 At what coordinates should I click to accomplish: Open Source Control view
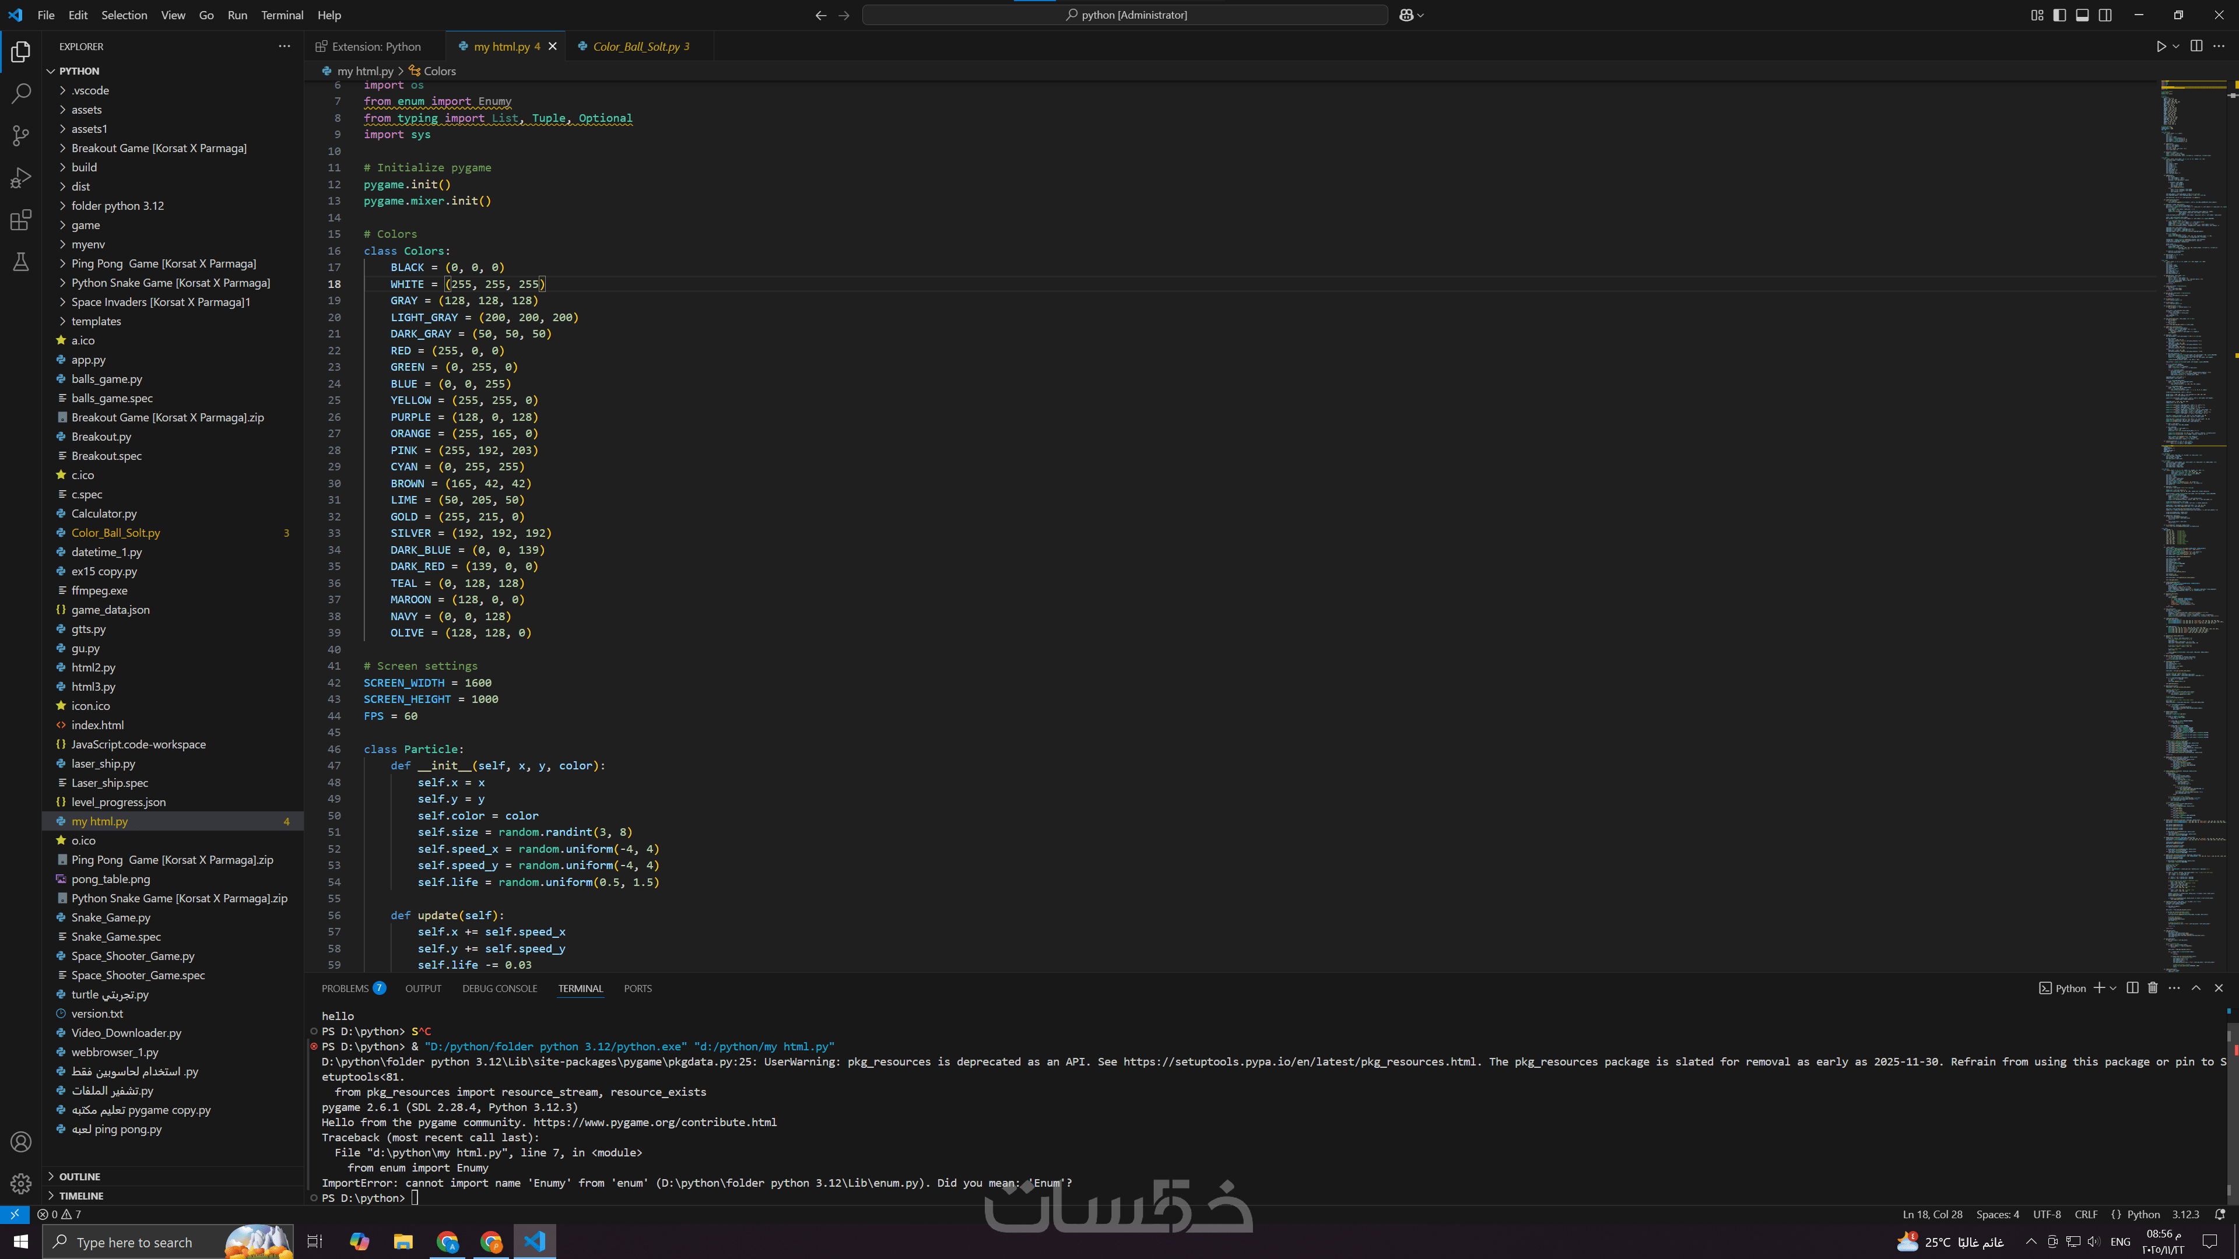click(21, 136)
